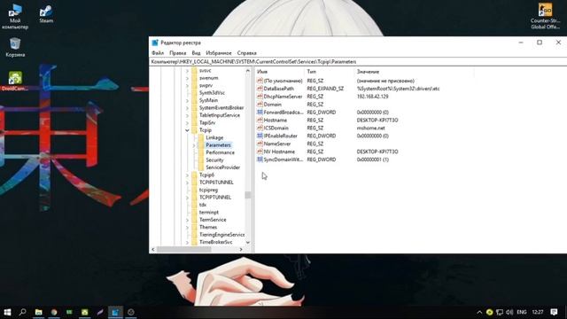This screenshot has height=319, width=567.
Task: Click the ICSDomain string value icon
Action: 260,128
